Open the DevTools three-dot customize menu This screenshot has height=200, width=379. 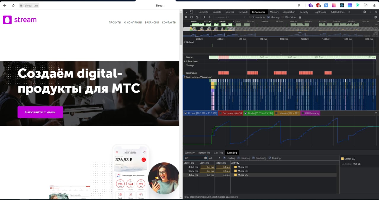pos(370,12)
